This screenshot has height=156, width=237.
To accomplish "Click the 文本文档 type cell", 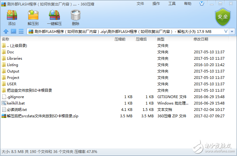I will point(165,110).
